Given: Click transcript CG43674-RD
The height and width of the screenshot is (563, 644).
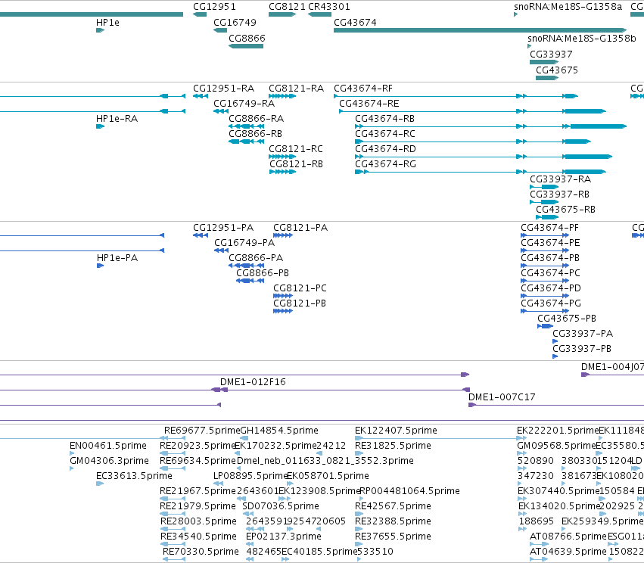Looking at the screenshot, I should pos(484,157).
